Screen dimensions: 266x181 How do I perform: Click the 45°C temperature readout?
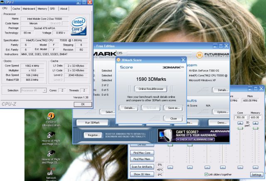tap(160, 169)
